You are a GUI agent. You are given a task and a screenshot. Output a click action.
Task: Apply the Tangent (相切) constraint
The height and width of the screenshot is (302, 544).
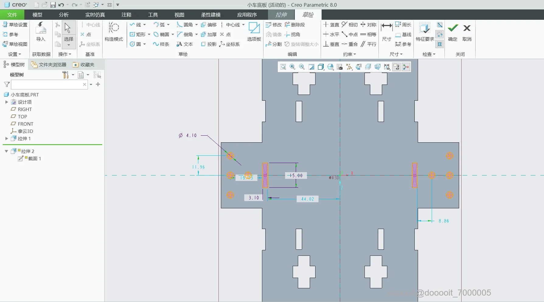click(x=350, y=25)
